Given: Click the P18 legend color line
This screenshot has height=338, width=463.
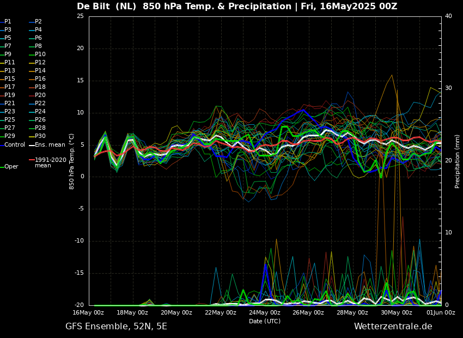Looking at the screenshot, I should (32, 87).
